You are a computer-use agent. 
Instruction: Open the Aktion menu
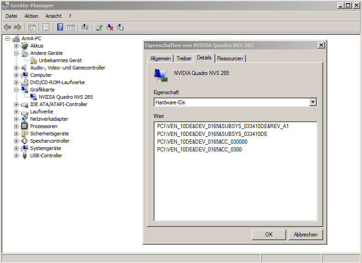click(x=31, y=16)
